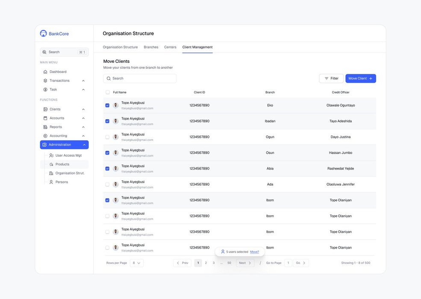Open the Centers tab
The height and width of the screenshot is (299, 421).
[x=170, y=47]
